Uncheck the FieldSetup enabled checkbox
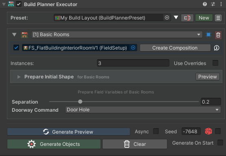The height and width of the screenshot is (156, 226). pos(16,48)
